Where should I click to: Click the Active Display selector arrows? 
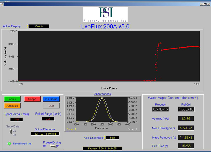[28, 26]
